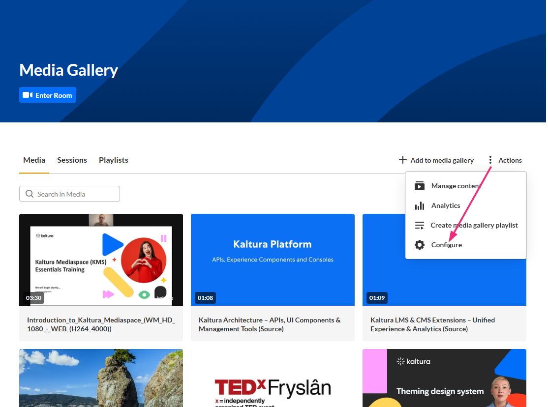
Task: Open Kaltura Mediaspace Essentials Training thumbnail
Action: coord(101,260)
